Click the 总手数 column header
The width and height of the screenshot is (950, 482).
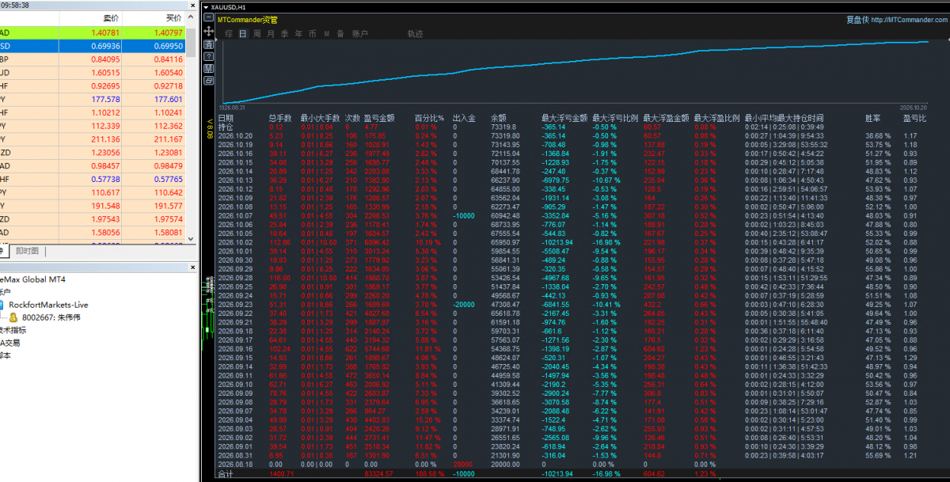coord(280,118)
